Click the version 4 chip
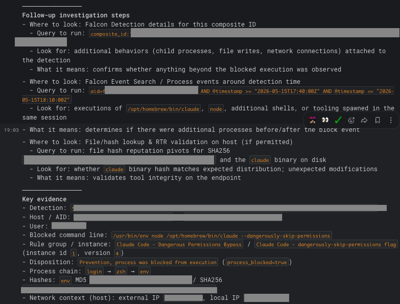Image resolution: width=400 pixels, height=304 pixels. (x=117, y=253)
